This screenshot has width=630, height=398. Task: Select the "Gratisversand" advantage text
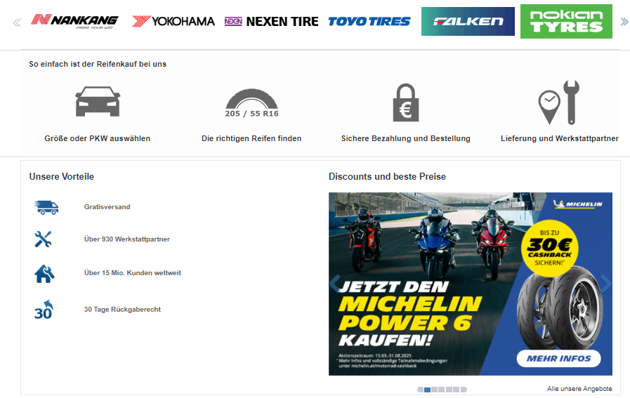[x=107, y=207]
